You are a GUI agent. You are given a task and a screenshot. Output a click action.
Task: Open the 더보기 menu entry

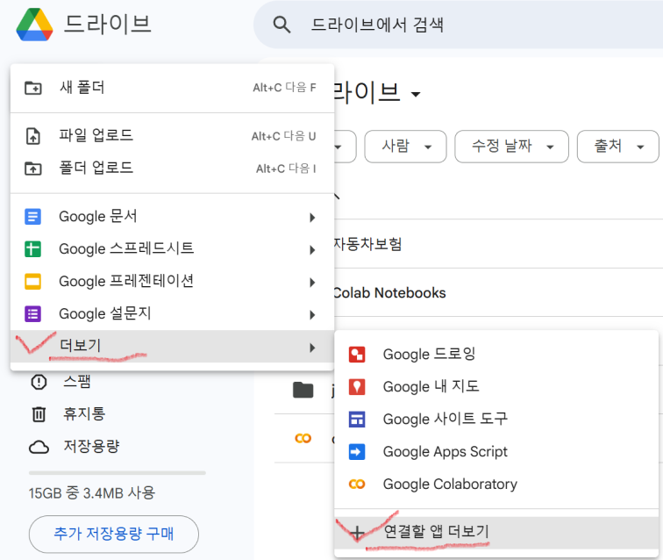tap(172, 346)
